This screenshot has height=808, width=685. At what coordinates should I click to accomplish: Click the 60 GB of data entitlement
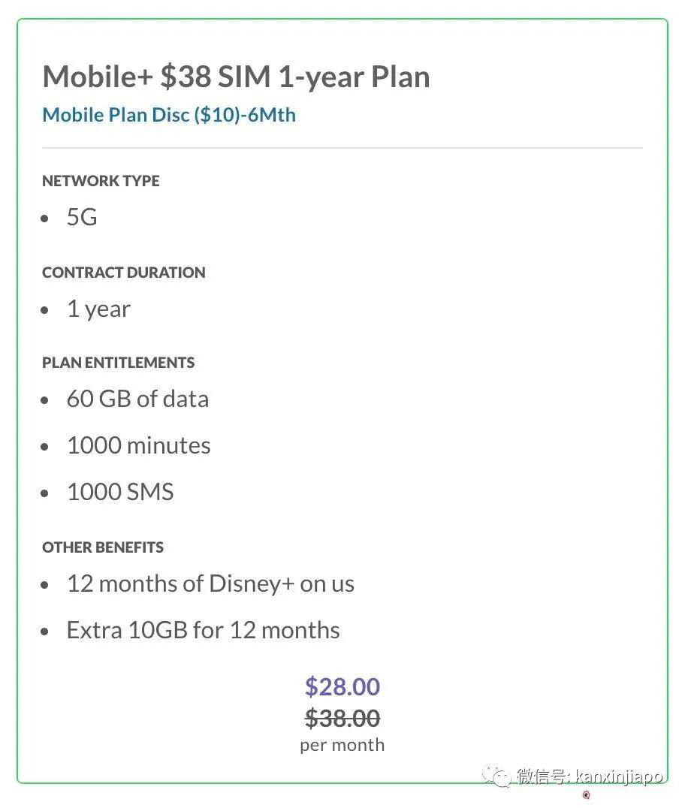point(137,399)
